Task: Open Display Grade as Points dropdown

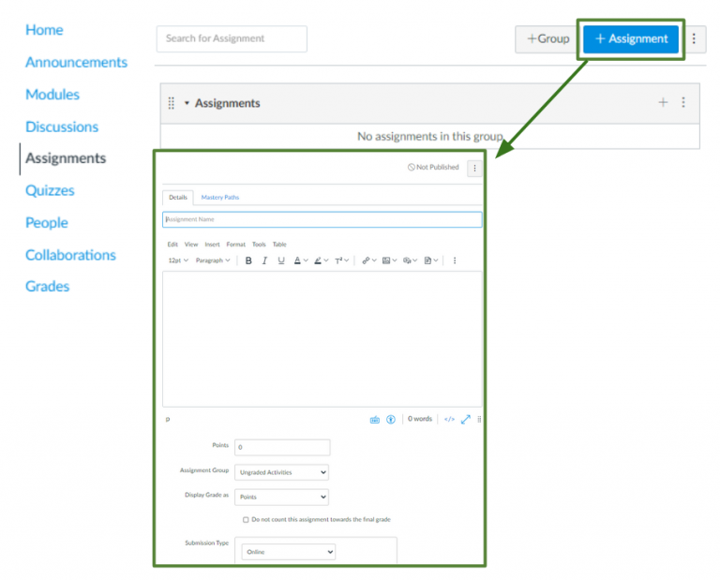Action: tap(281, 497)
